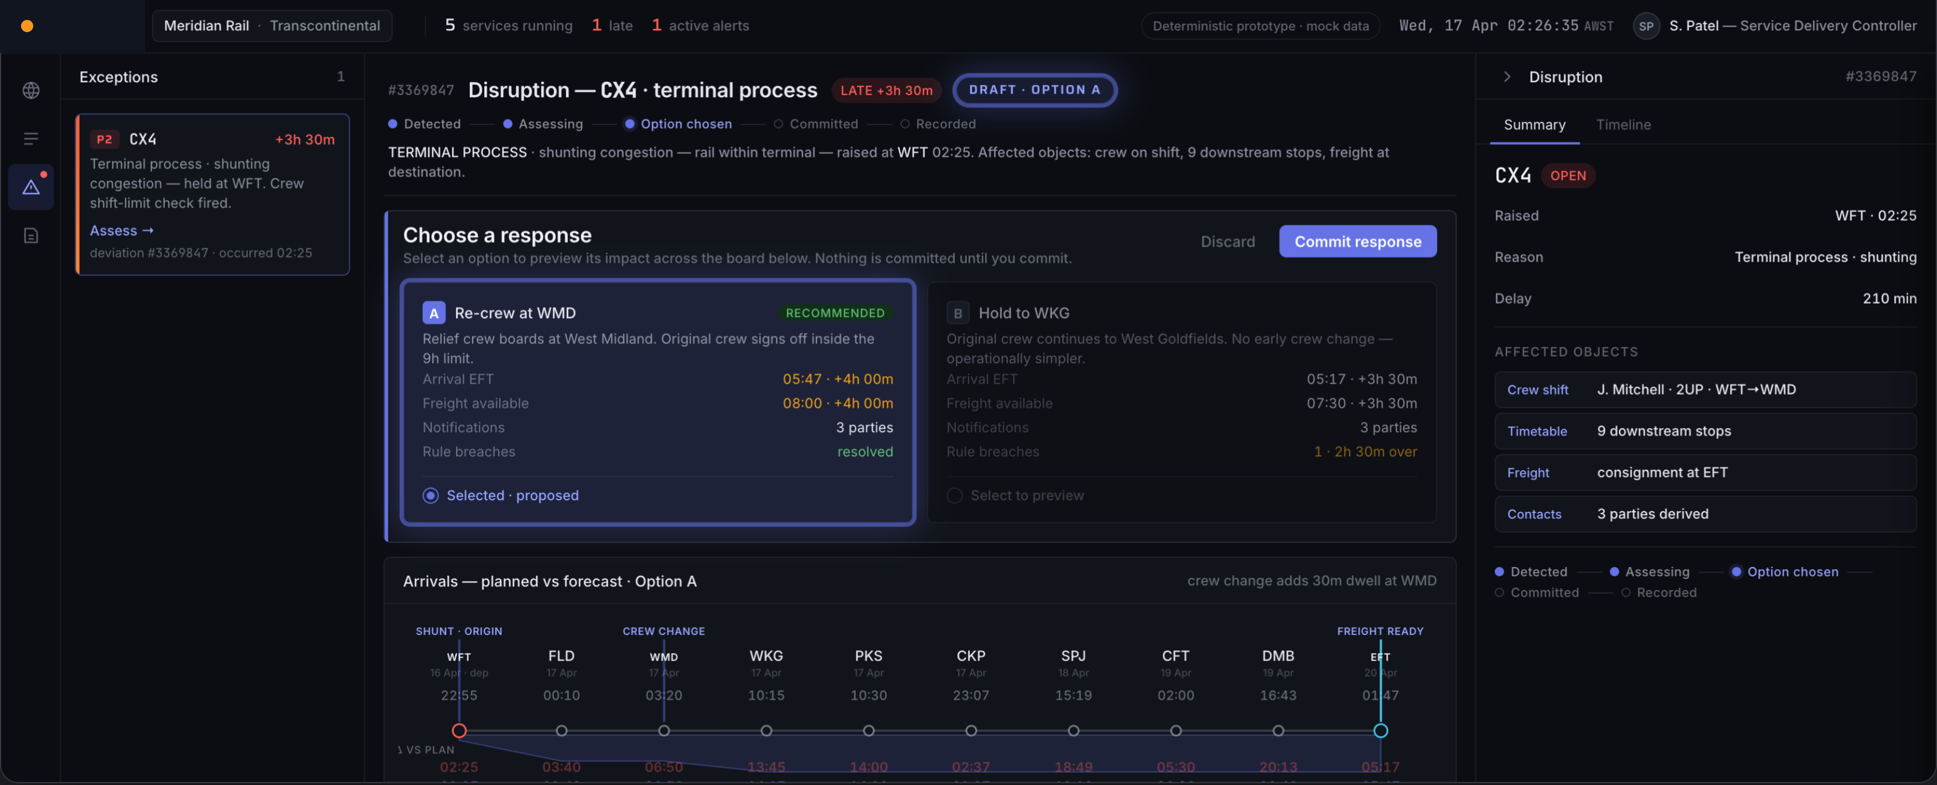1937x785 pixels.
Task: Click the 'Detected' step in the header progress
Action: click(424, 124)
